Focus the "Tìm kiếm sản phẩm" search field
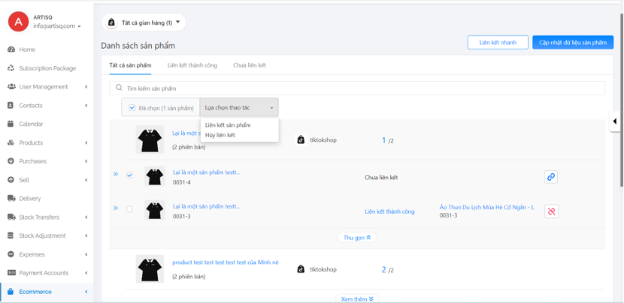 [361, 88]
